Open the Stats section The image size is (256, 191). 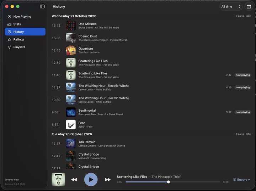click(25, 24)
